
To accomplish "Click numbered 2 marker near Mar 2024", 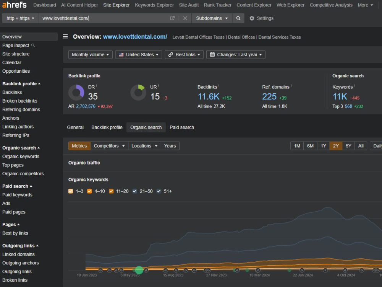I will (x=258, y=270).
